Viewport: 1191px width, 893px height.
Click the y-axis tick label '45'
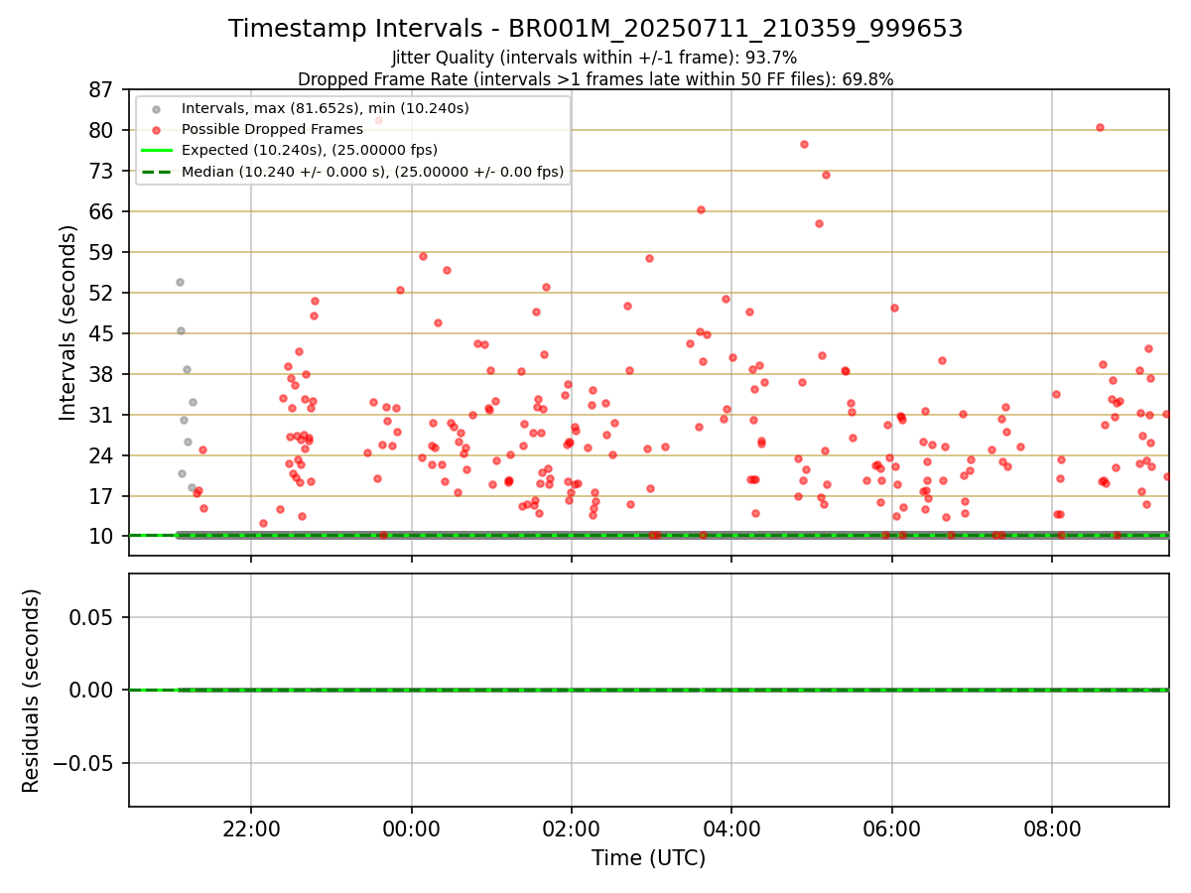[101, 333]
